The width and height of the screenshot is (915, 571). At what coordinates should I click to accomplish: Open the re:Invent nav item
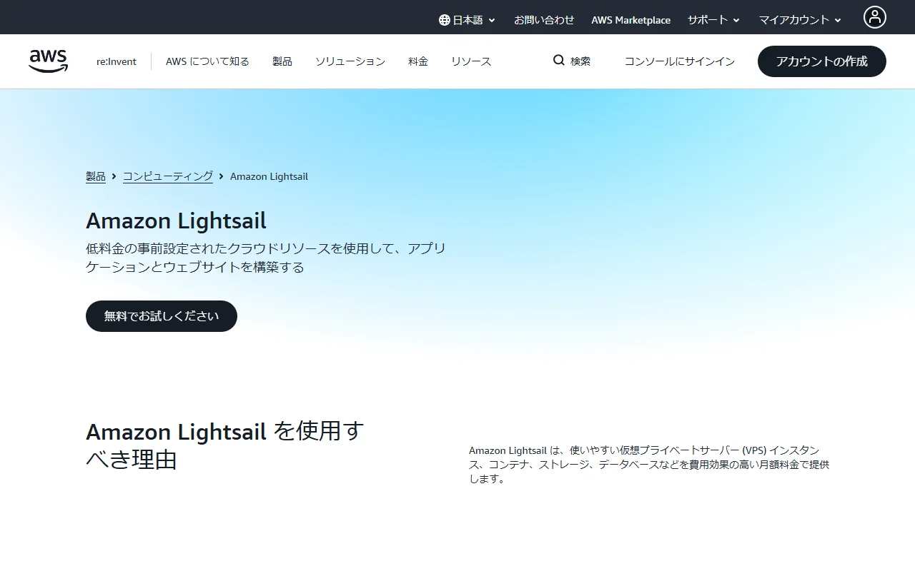[117, 61]
